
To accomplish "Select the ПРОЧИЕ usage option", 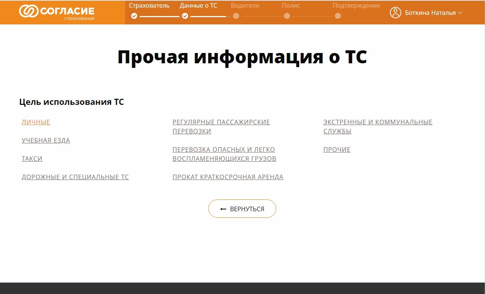I will 337,150.
